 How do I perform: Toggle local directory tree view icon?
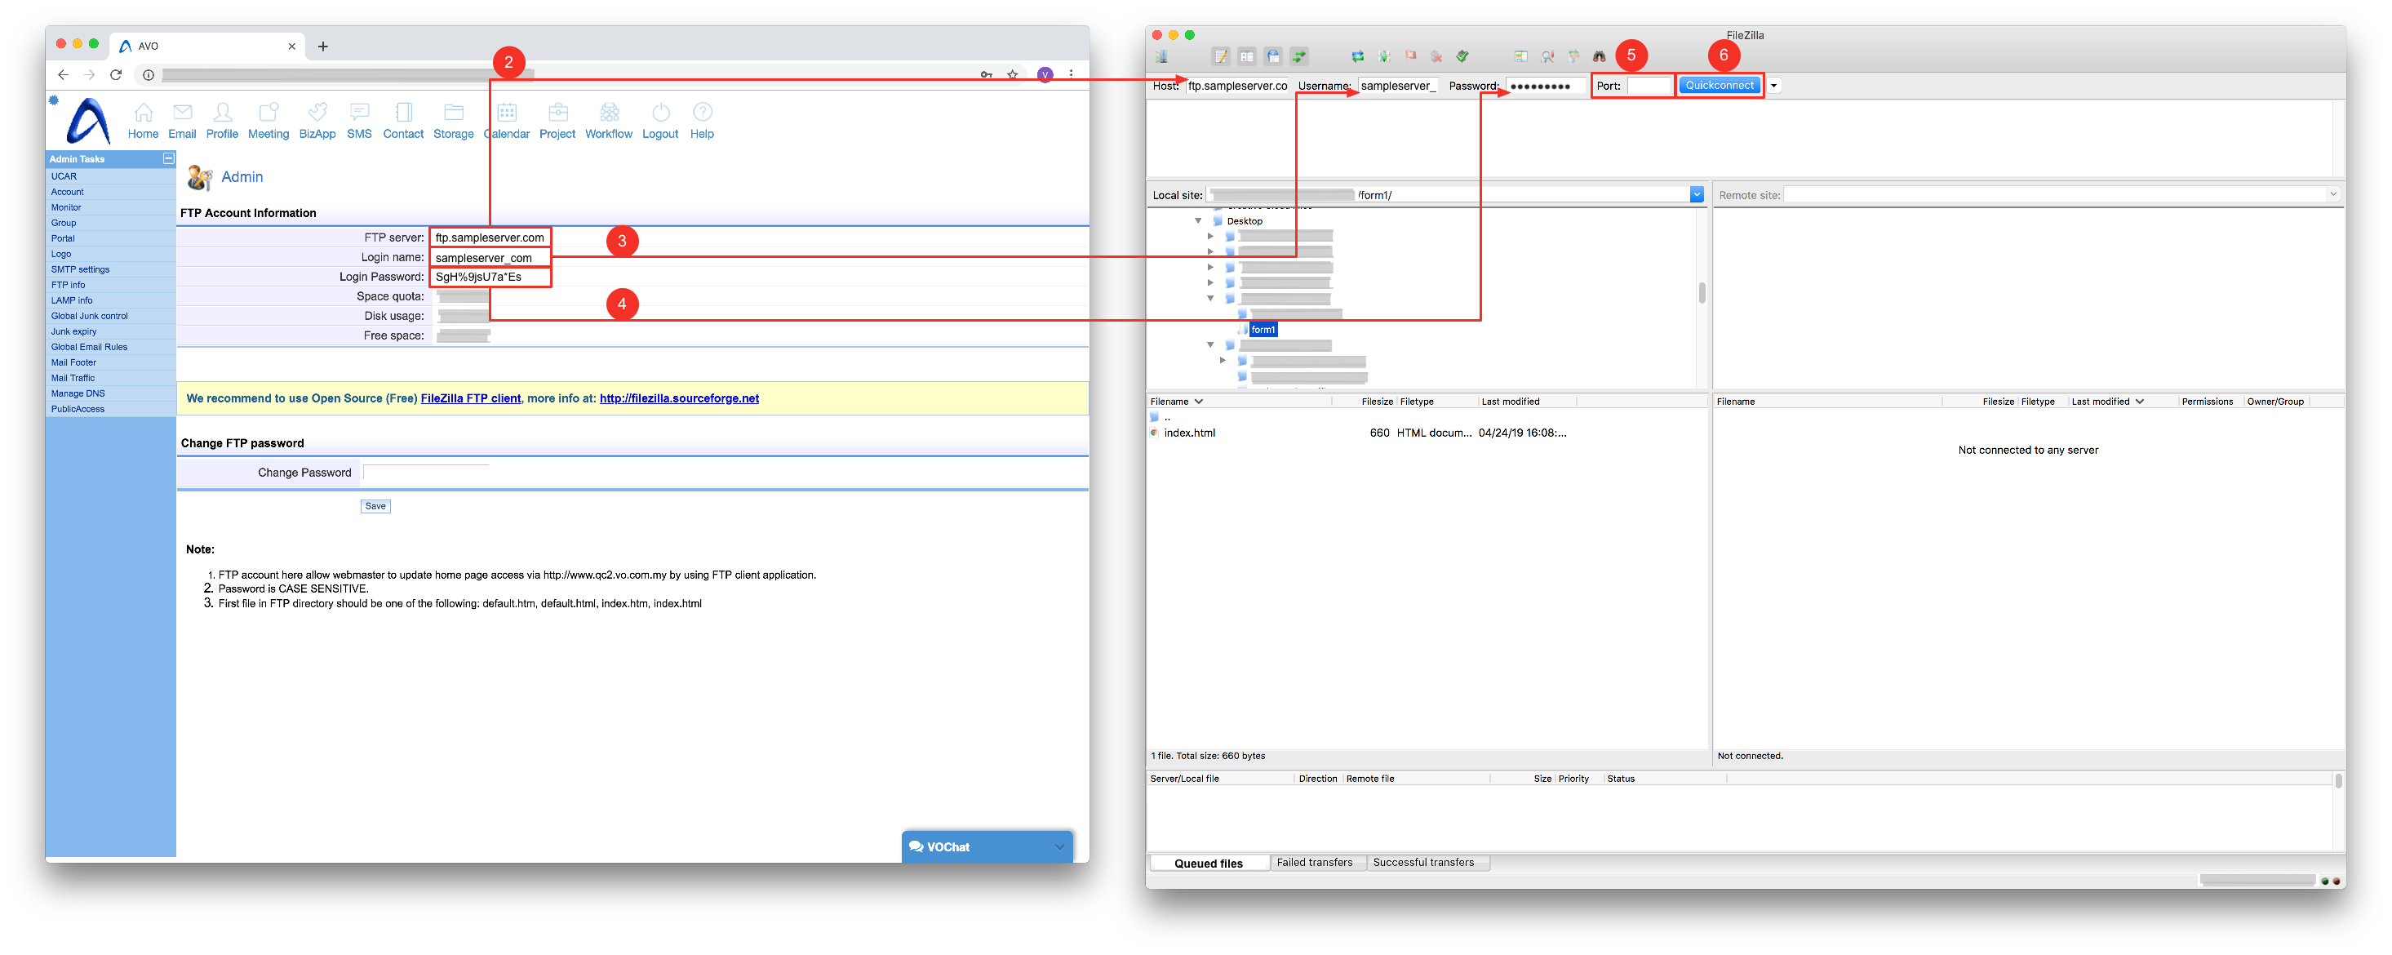1247,56
